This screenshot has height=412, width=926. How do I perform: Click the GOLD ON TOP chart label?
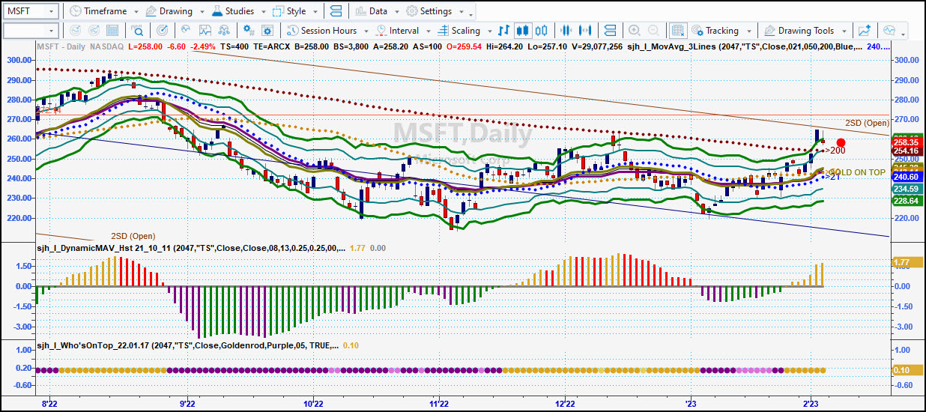858,172
